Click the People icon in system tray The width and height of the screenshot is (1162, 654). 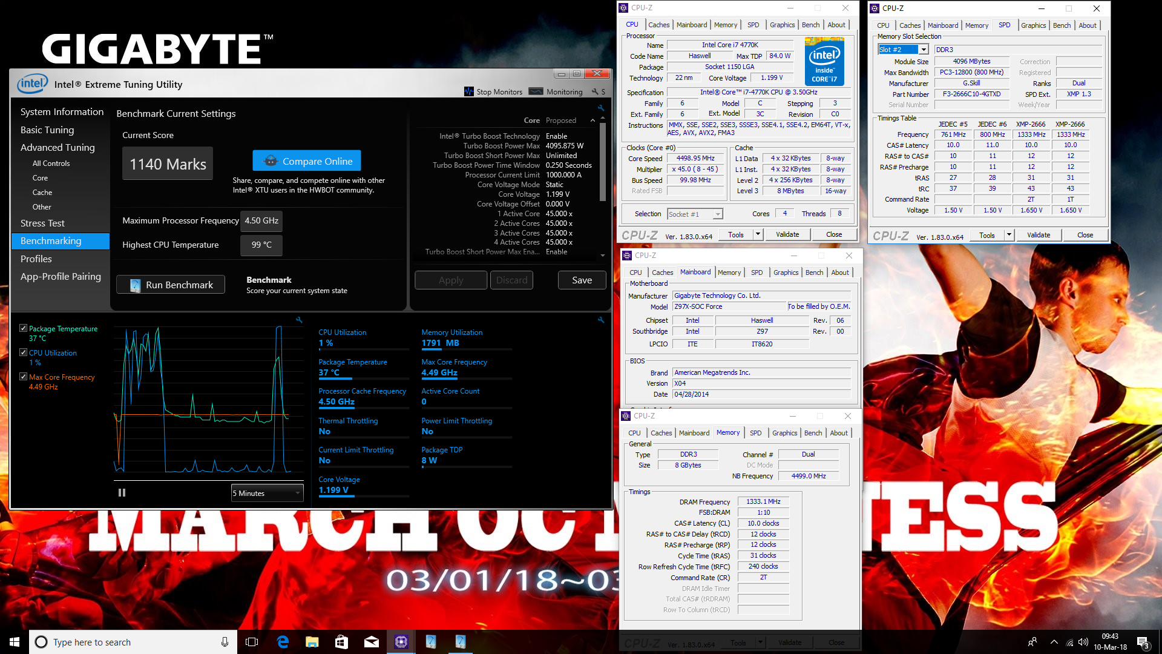coord(1032,642)
